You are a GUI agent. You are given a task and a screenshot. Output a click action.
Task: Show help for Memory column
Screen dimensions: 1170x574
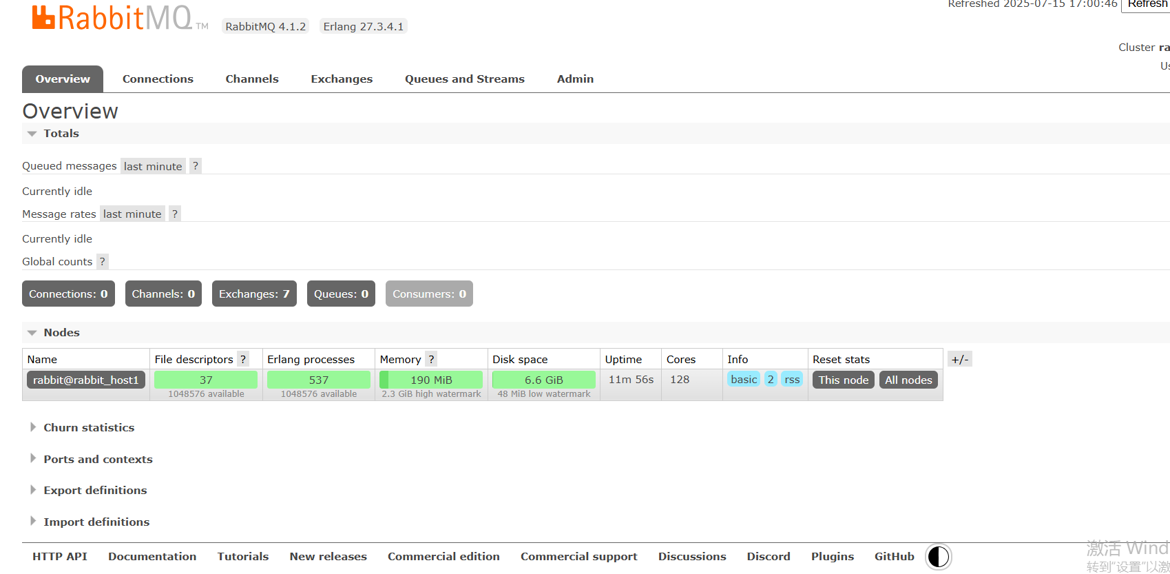(x=431, y=359)
